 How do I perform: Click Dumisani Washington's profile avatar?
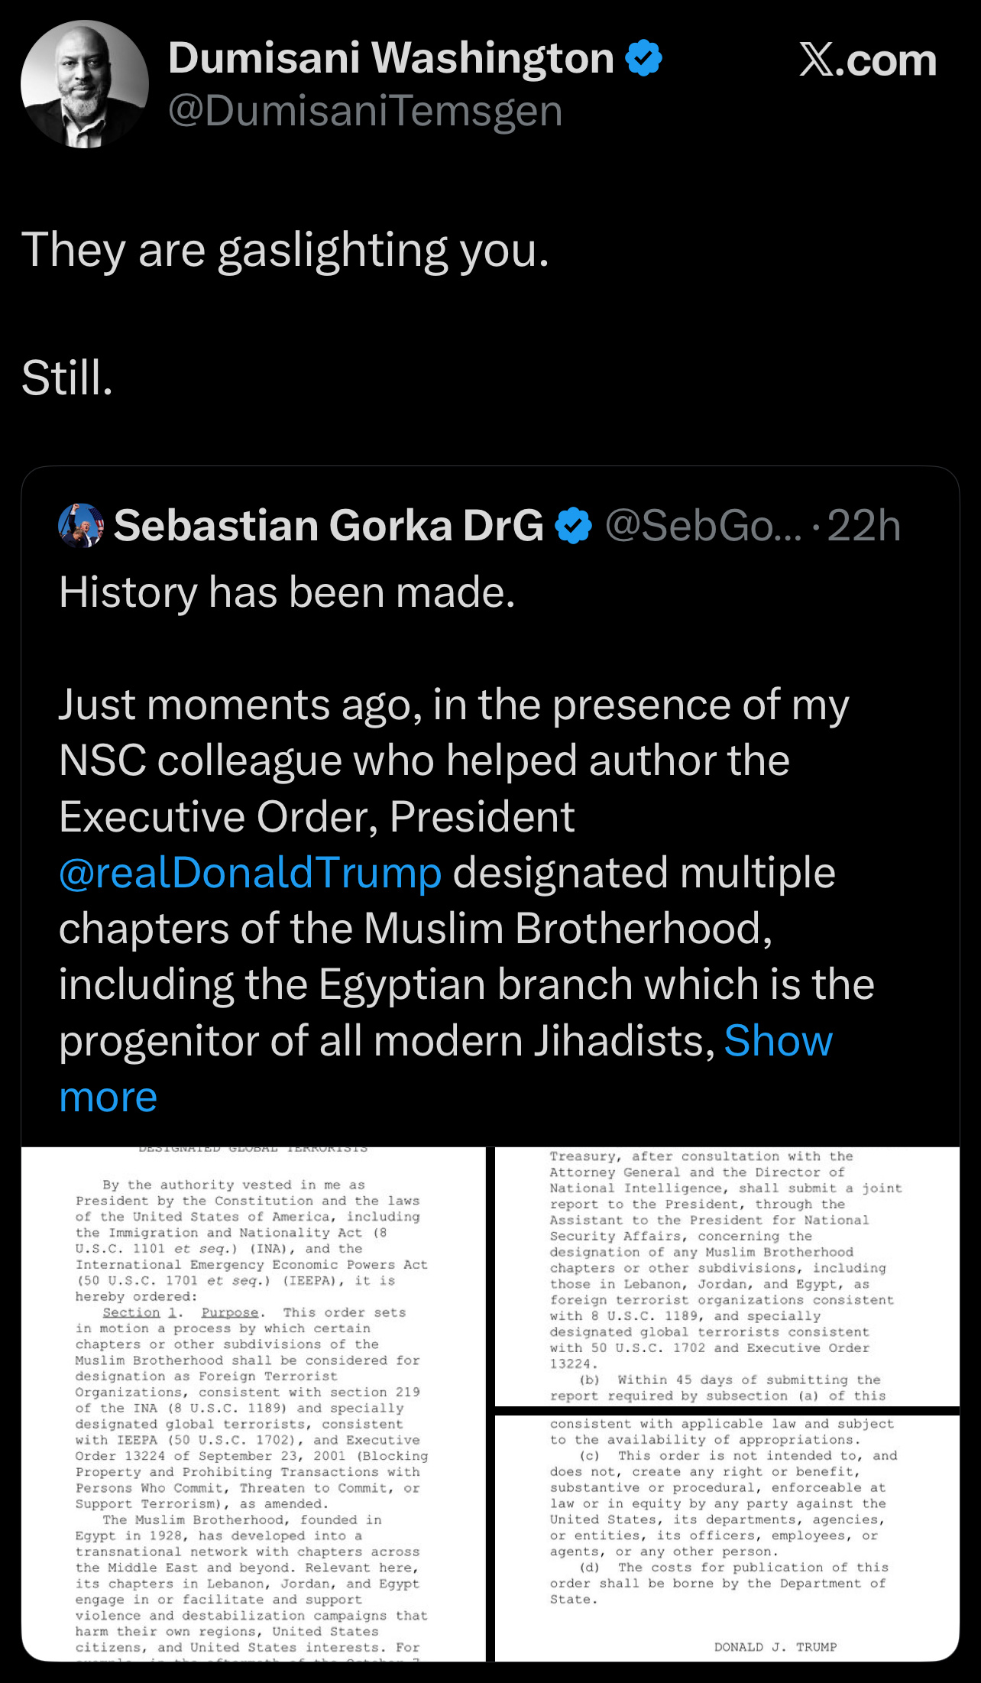pos(84,84)
